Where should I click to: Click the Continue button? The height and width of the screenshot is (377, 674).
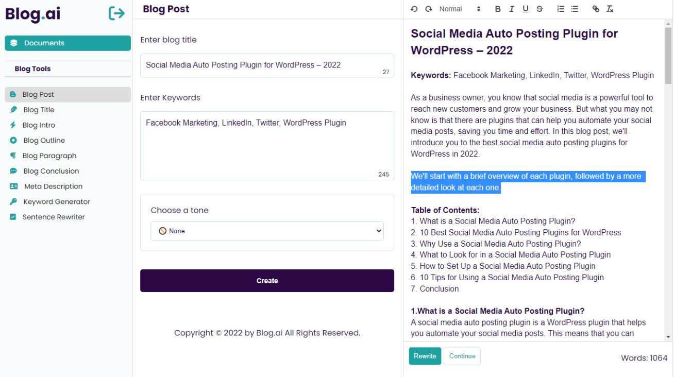pyautogui.click(x=462, y=356)
